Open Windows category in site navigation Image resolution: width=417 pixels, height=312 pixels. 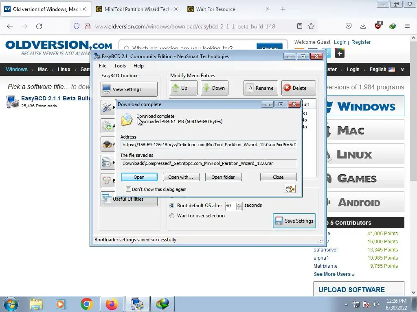point(17,69)
